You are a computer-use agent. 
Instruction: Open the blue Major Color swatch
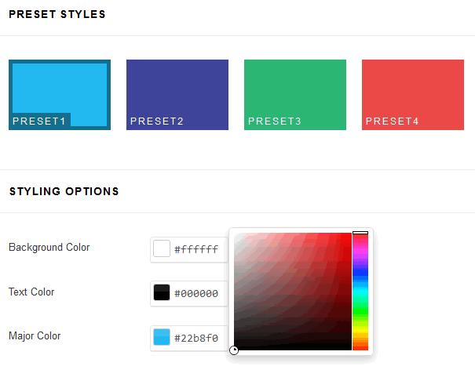(162, 337)
